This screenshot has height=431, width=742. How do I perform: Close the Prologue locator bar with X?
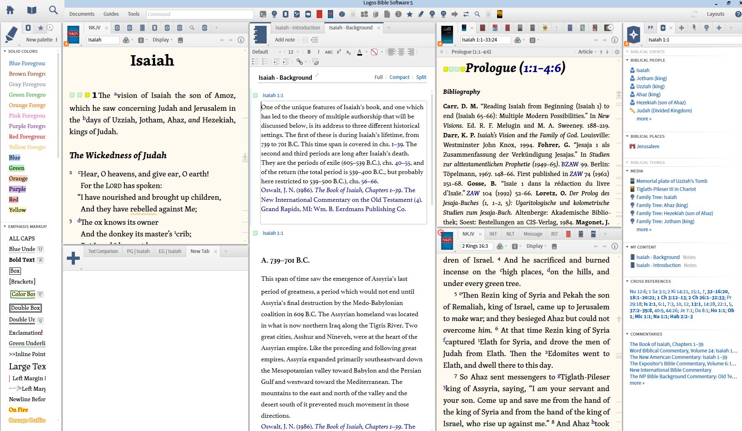pos(617,52)
